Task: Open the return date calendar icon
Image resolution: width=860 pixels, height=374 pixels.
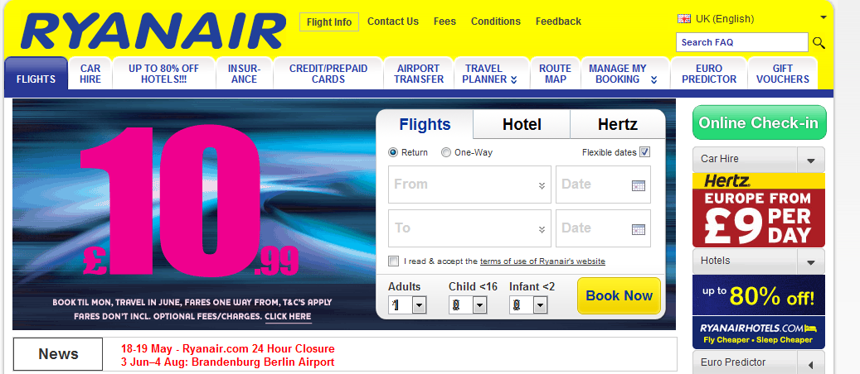Action: tap(639, 229)
